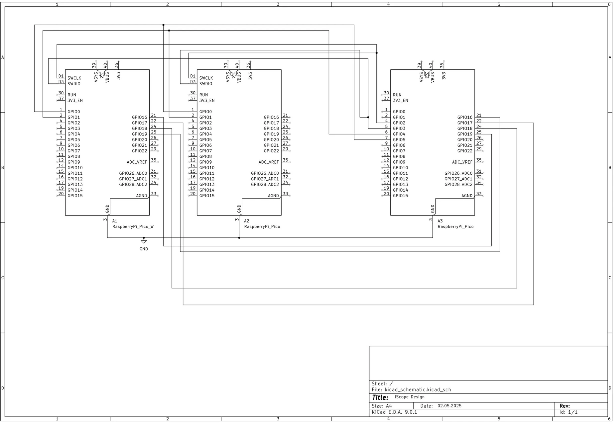Select GPIO27_ADC1 on A1
The height and width of the screenshot is (426, 614).
[133, 179]
